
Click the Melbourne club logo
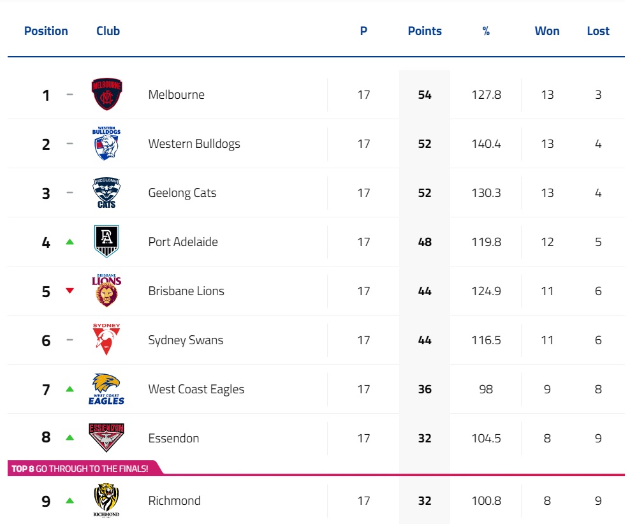106,94
